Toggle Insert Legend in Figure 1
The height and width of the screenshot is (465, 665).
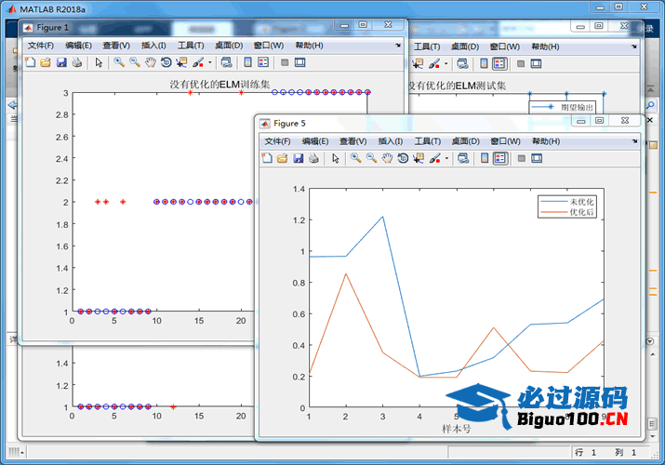click(263, 62)
